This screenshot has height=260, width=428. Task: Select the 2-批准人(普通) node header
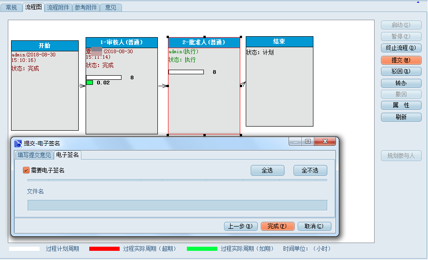tap(204, 43)
